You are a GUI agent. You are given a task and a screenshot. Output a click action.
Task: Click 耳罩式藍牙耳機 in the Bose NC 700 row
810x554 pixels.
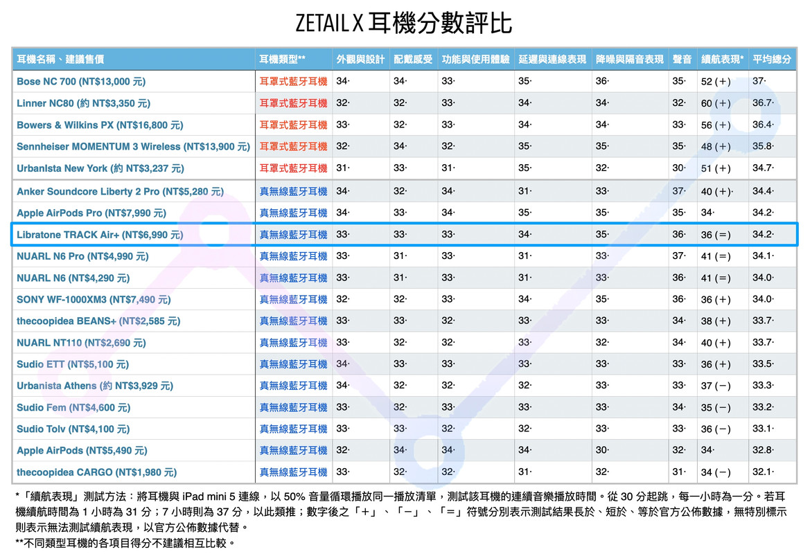[x=293, y=82]
